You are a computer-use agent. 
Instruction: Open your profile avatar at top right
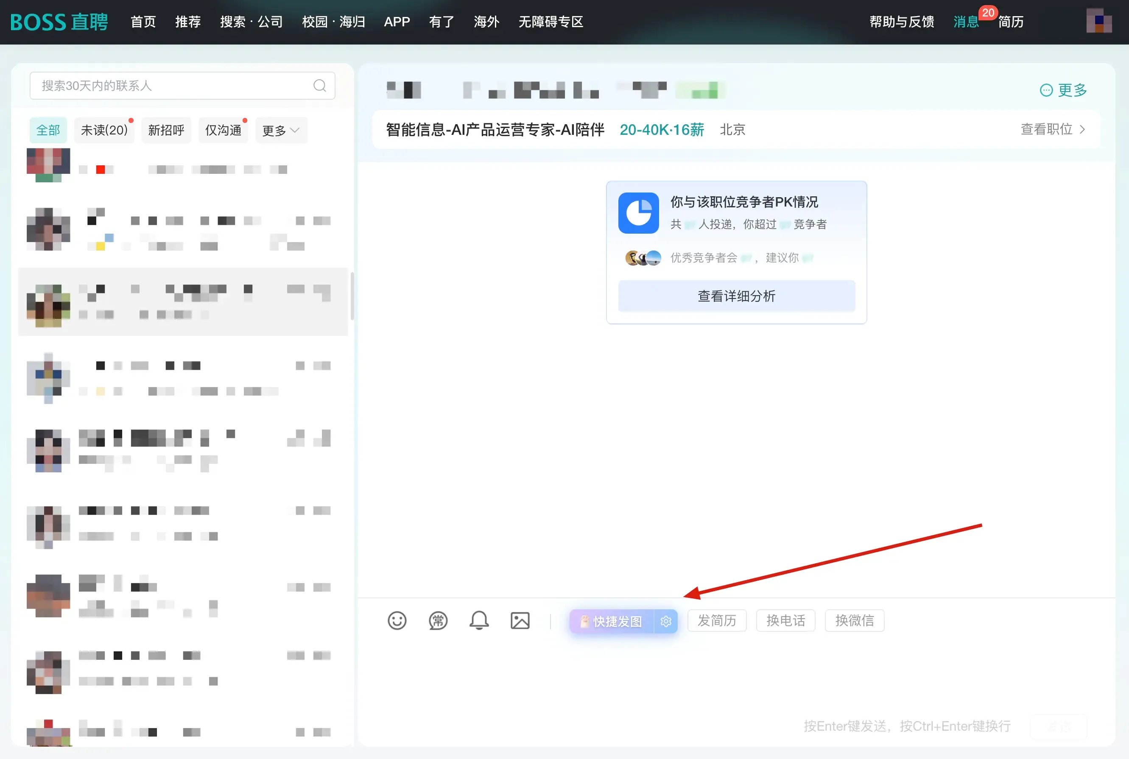point(1099,22)
